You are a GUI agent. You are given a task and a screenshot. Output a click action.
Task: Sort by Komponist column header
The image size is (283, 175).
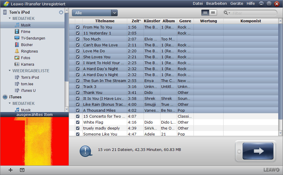click(x=251, y=21)
